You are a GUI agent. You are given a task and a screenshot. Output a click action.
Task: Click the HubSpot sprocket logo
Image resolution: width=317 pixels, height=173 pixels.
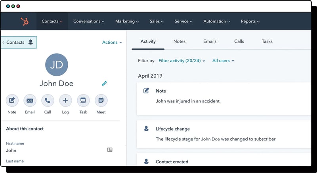25,21
